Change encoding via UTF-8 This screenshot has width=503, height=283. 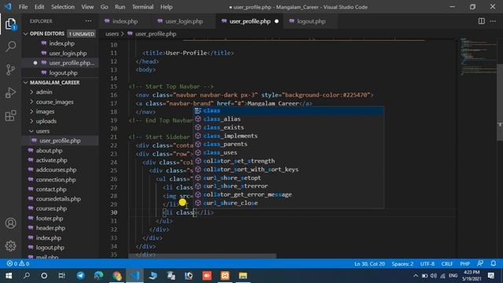[x=428, y=264]
